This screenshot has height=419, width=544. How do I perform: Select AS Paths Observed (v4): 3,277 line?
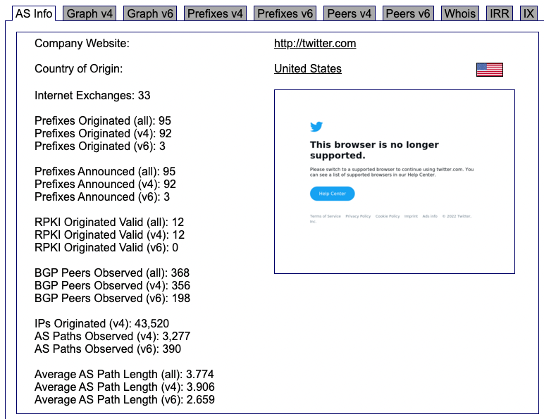pos(113,336)
